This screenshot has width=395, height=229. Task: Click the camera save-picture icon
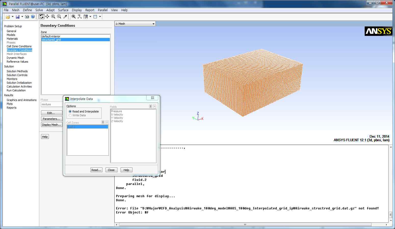coord(27,17)
